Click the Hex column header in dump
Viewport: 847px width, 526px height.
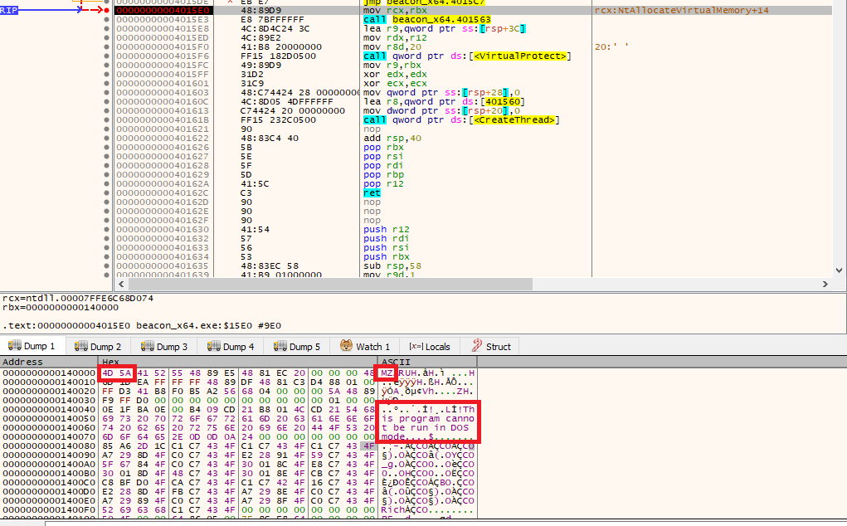click(x=111, y=362)
